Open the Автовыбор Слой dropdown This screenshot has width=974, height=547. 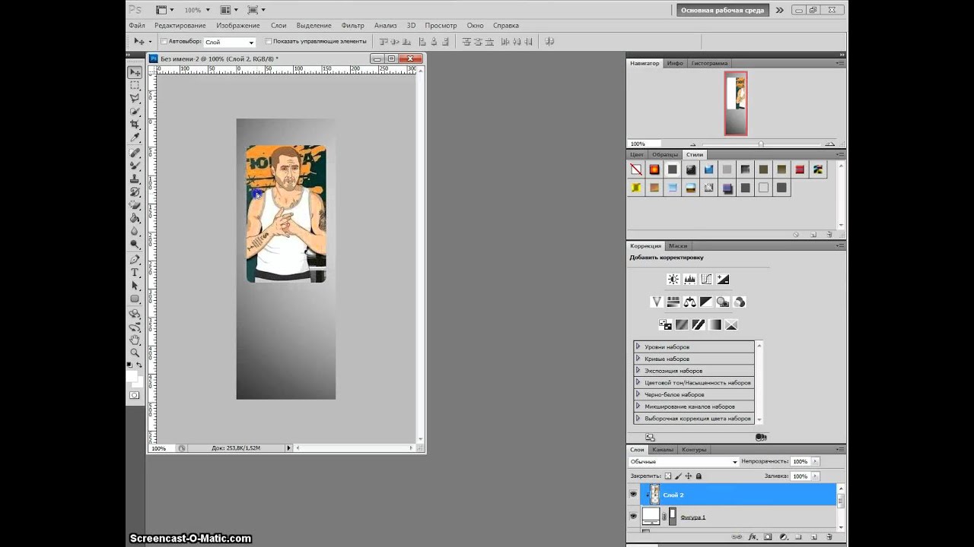(229, 42)
